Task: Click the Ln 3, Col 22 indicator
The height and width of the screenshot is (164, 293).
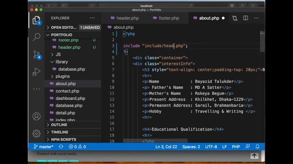Action: 166,147
